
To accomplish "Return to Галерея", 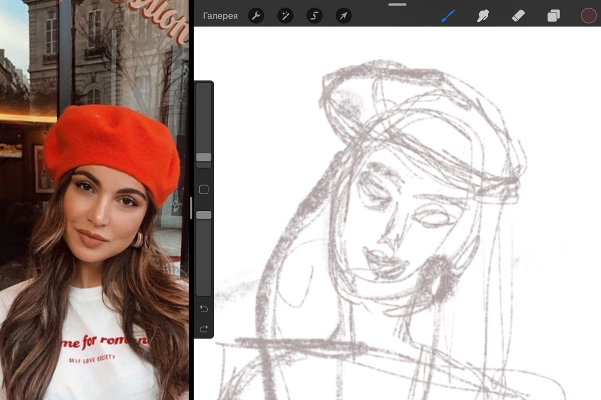I will (220, 16).
